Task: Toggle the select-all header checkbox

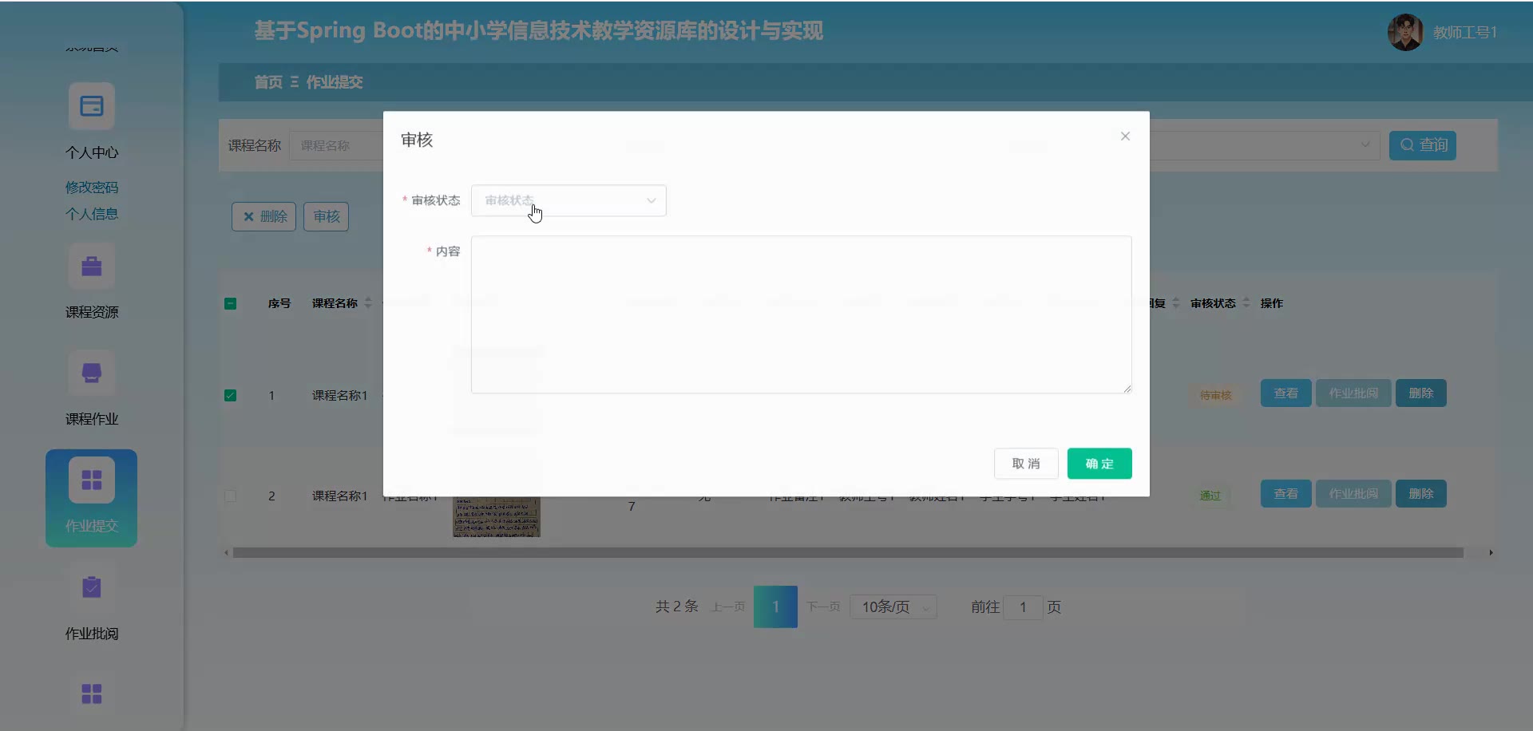Action: tap(230, 303)
